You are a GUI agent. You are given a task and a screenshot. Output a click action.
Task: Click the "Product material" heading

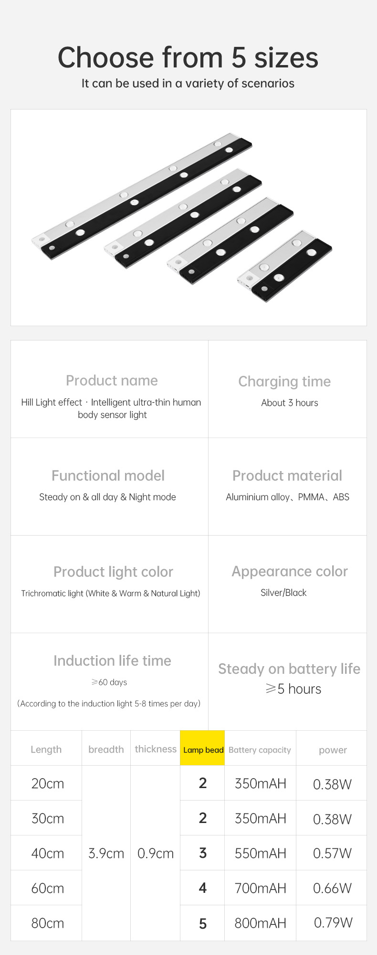point(287,475)
